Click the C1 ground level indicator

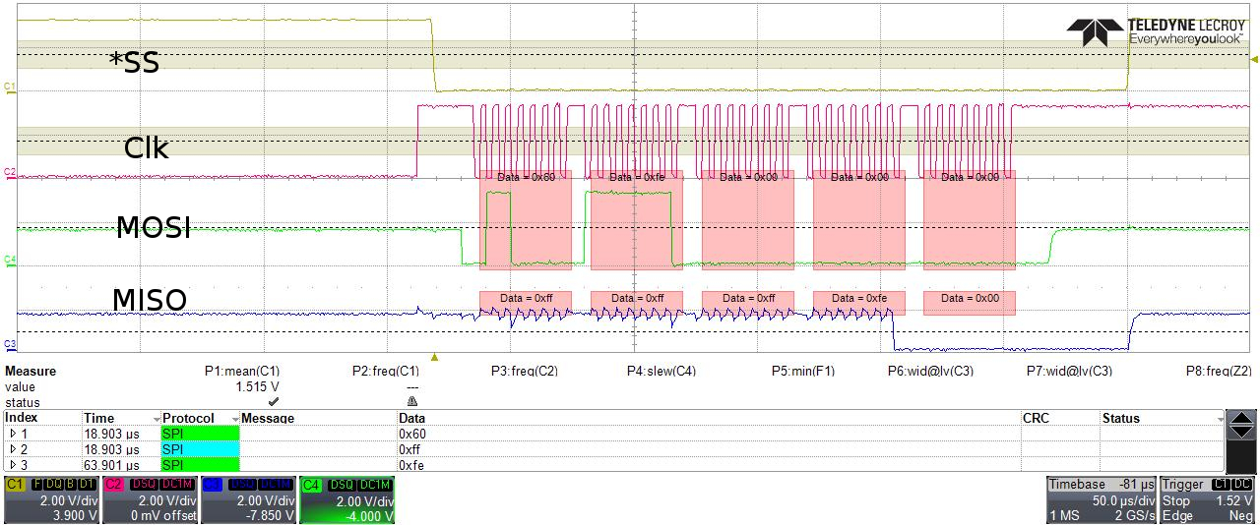10,87
